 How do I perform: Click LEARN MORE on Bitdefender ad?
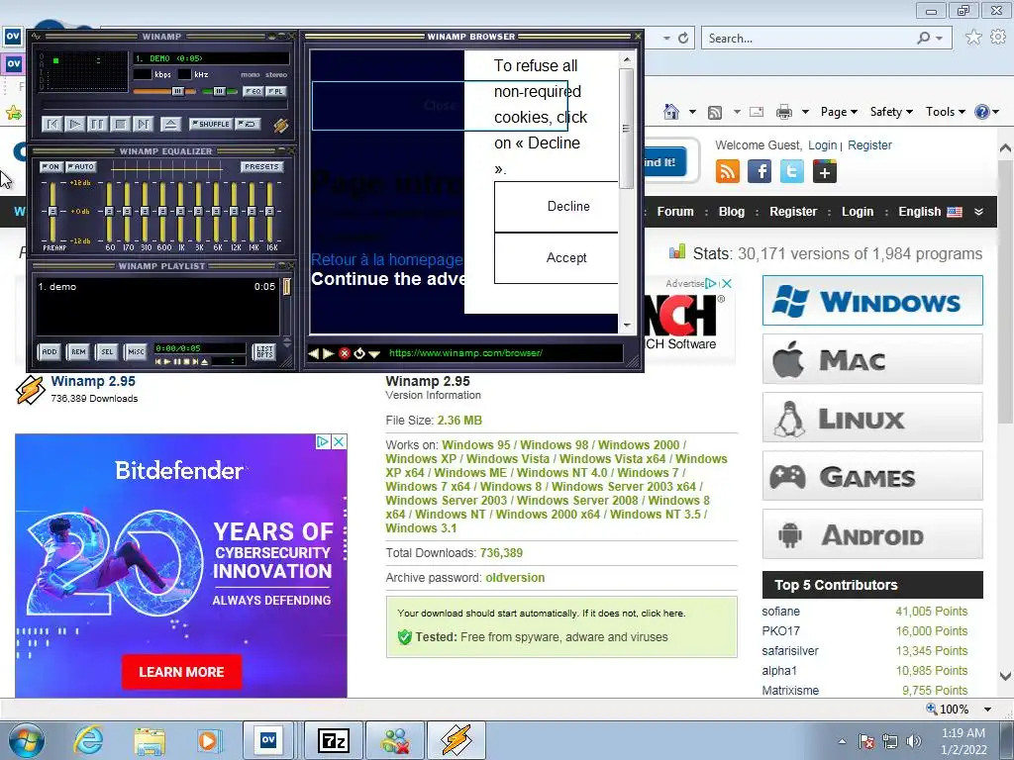(182, 672)
